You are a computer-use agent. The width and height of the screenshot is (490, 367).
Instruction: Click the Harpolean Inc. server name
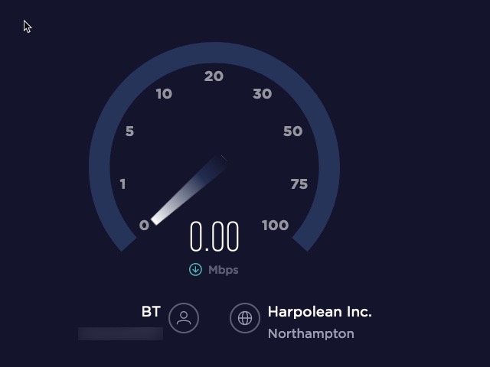tap(320, 311)
